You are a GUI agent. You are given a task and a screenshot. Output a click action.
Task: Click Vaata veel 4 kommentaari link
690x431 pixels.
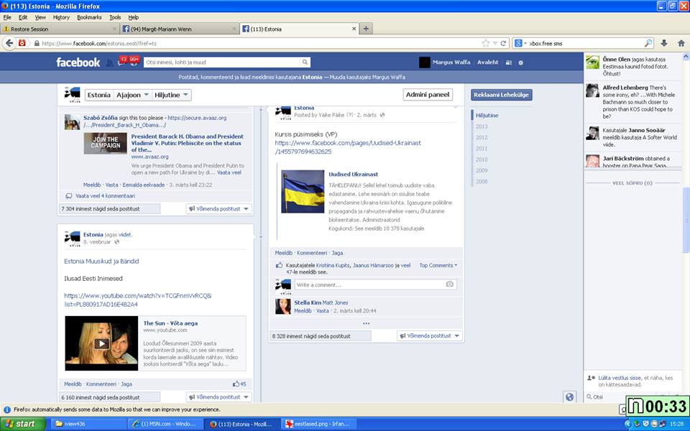point(105,195)
